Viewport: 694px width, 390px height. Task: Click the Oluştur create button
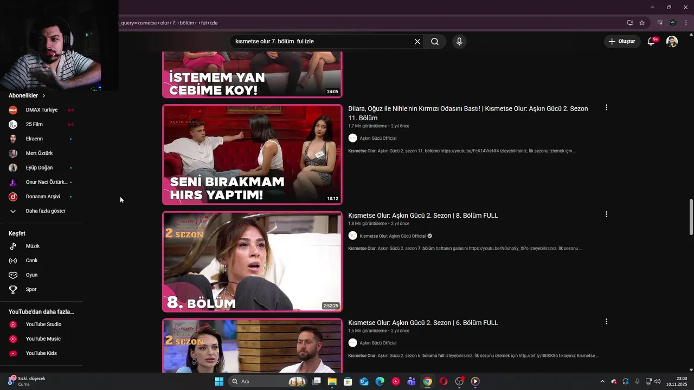click(622, 42)
